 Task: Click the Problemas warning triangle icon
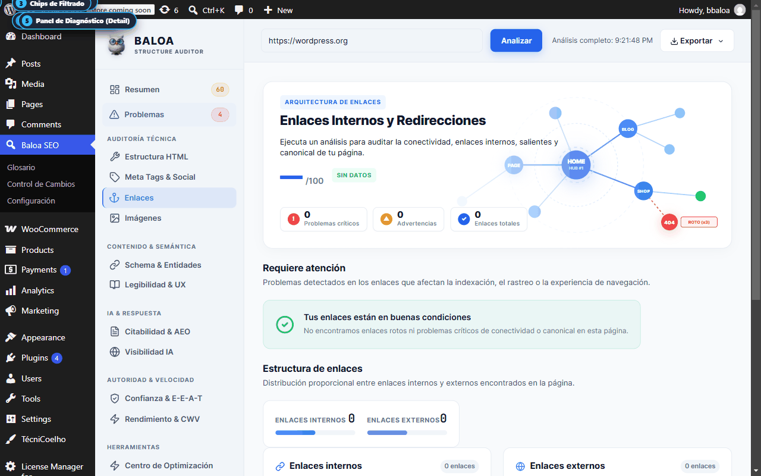(x=115, y=114)
